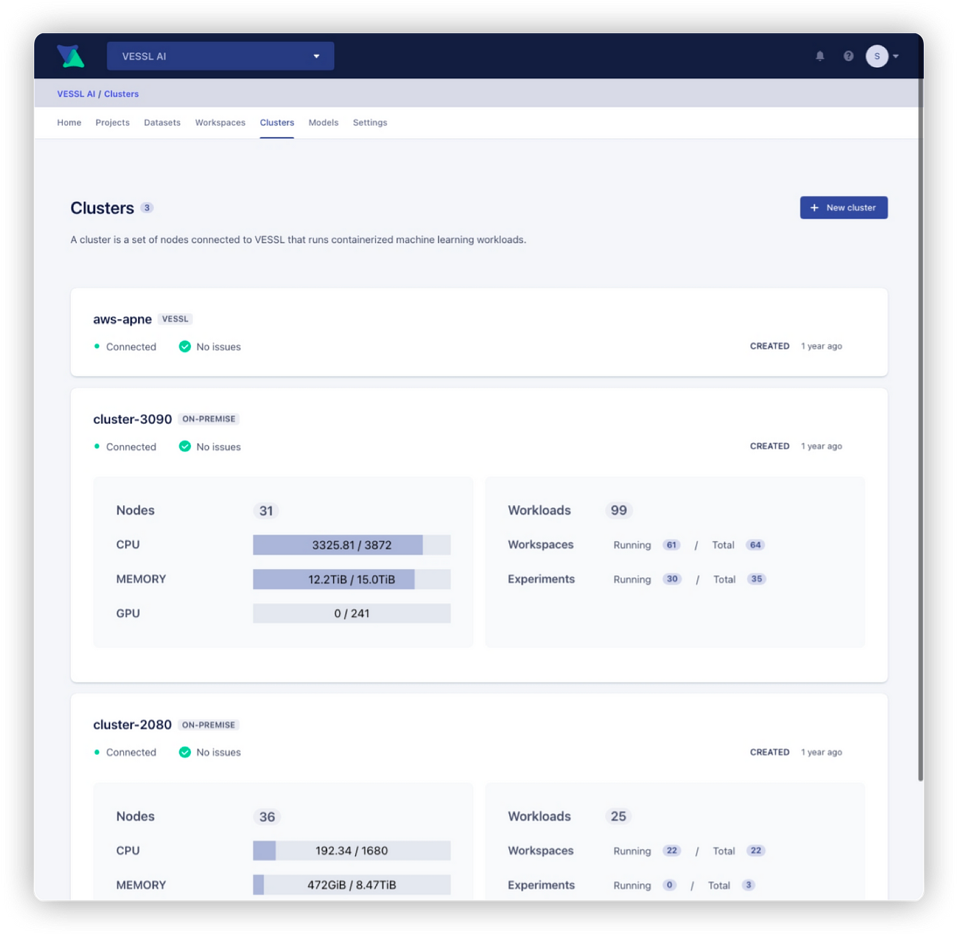Image resolution: width=958 pixels, height=936 pixels.
Task: Click cluster-3090 running experiments badge 30
Action: pos(673,579)
